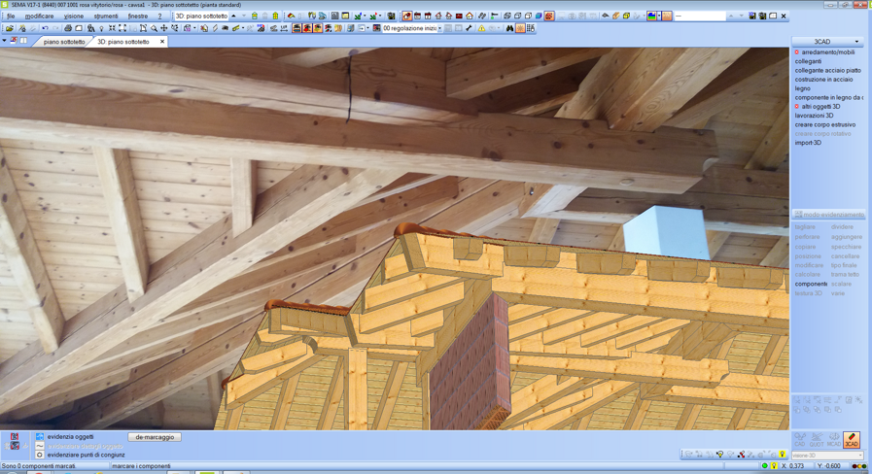
Task: Open the 3CAD panel dropdown
Action: click(x=856, y=42)
